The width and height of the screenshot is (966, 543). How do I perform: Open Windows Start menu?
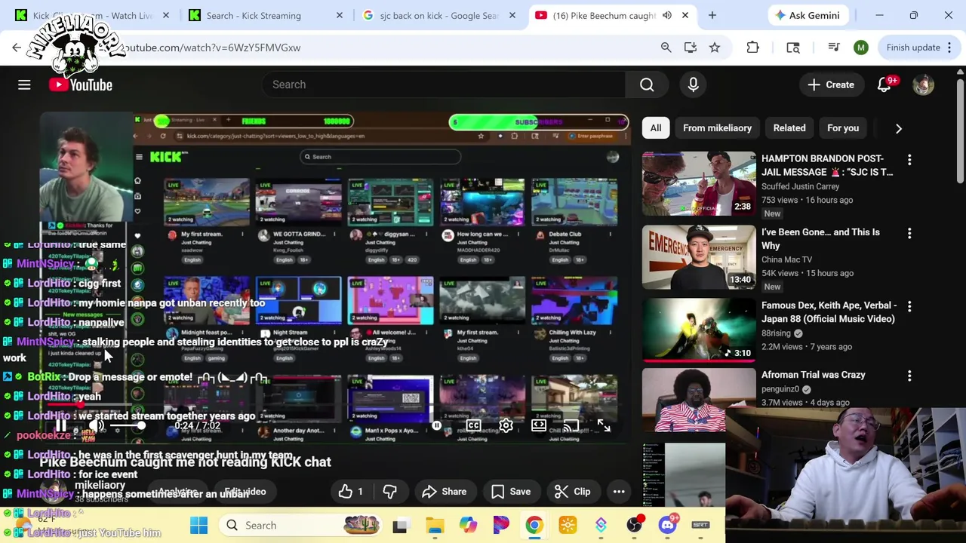(x=198, y=525)
